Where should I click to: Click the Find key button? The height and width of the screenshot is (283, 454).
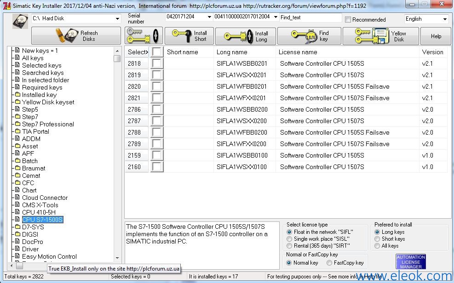coord(309,36)
